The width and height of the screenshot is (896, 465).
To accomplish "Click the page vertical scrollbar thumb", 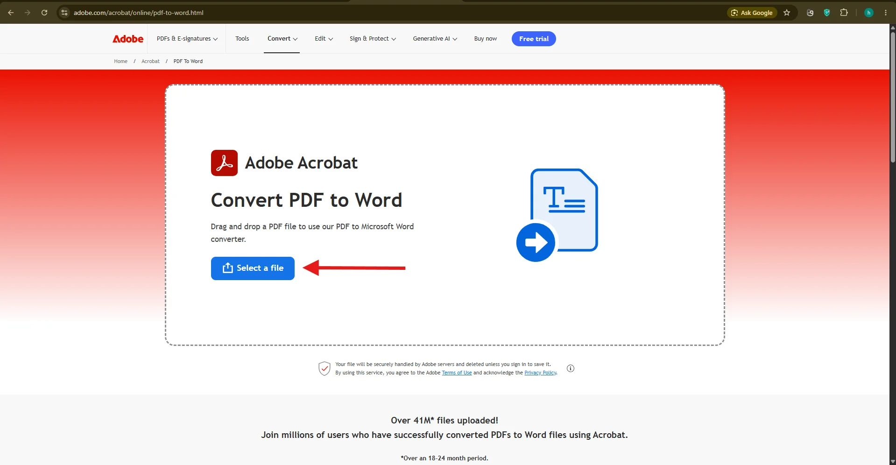I will 893,97.
